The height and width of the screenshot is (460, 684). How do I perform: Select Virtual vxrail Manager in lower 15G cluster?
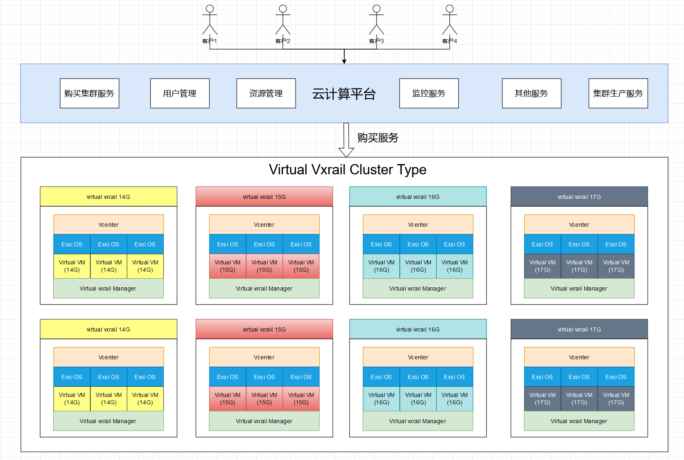pos(264,421)
